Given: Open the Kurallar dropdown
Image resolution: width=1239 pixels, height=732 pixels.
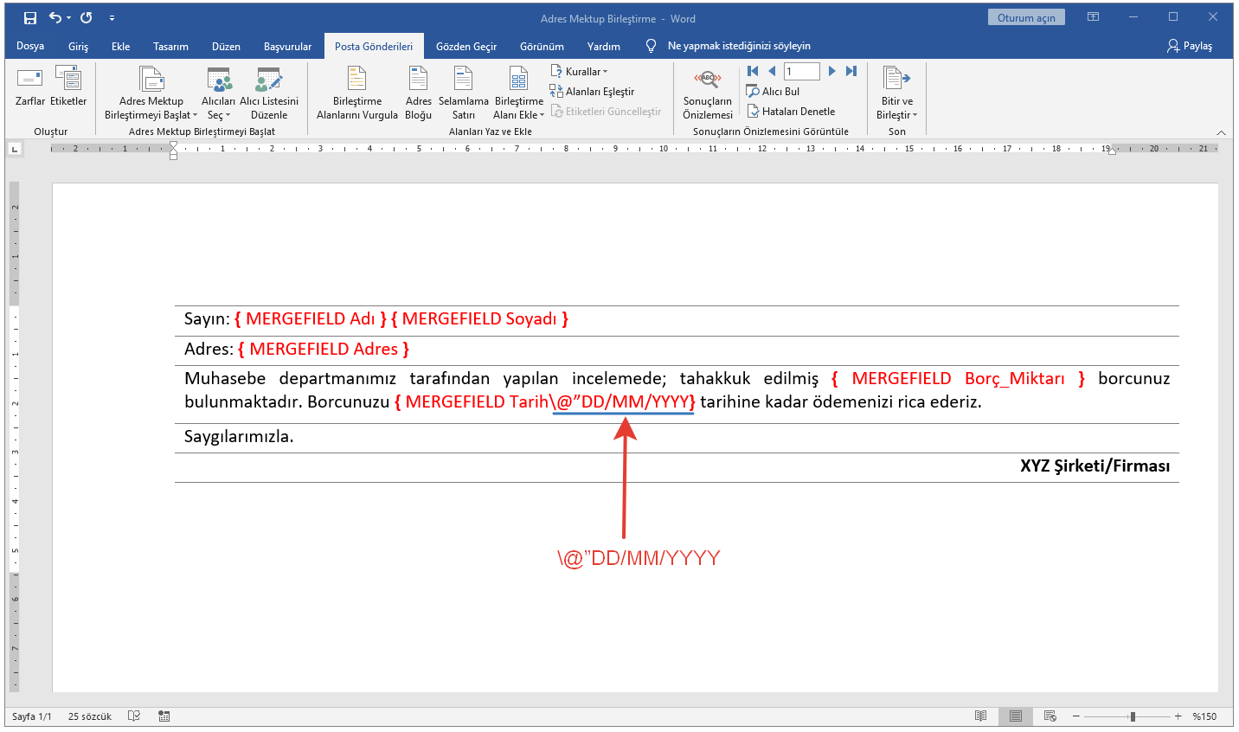Looking at the screenshot, I should pos(580,72).
